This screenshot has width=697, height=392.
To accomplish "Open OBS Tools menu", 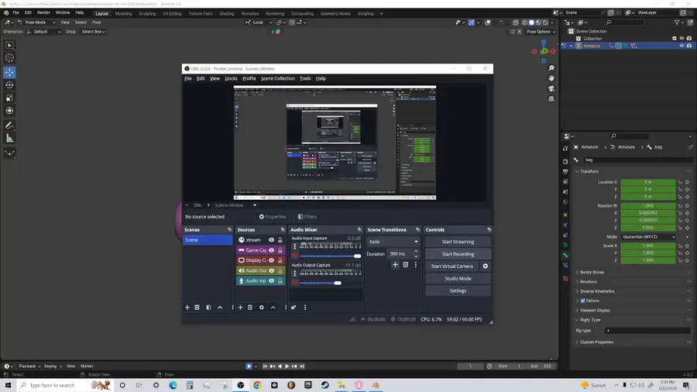I will point(305,79).
